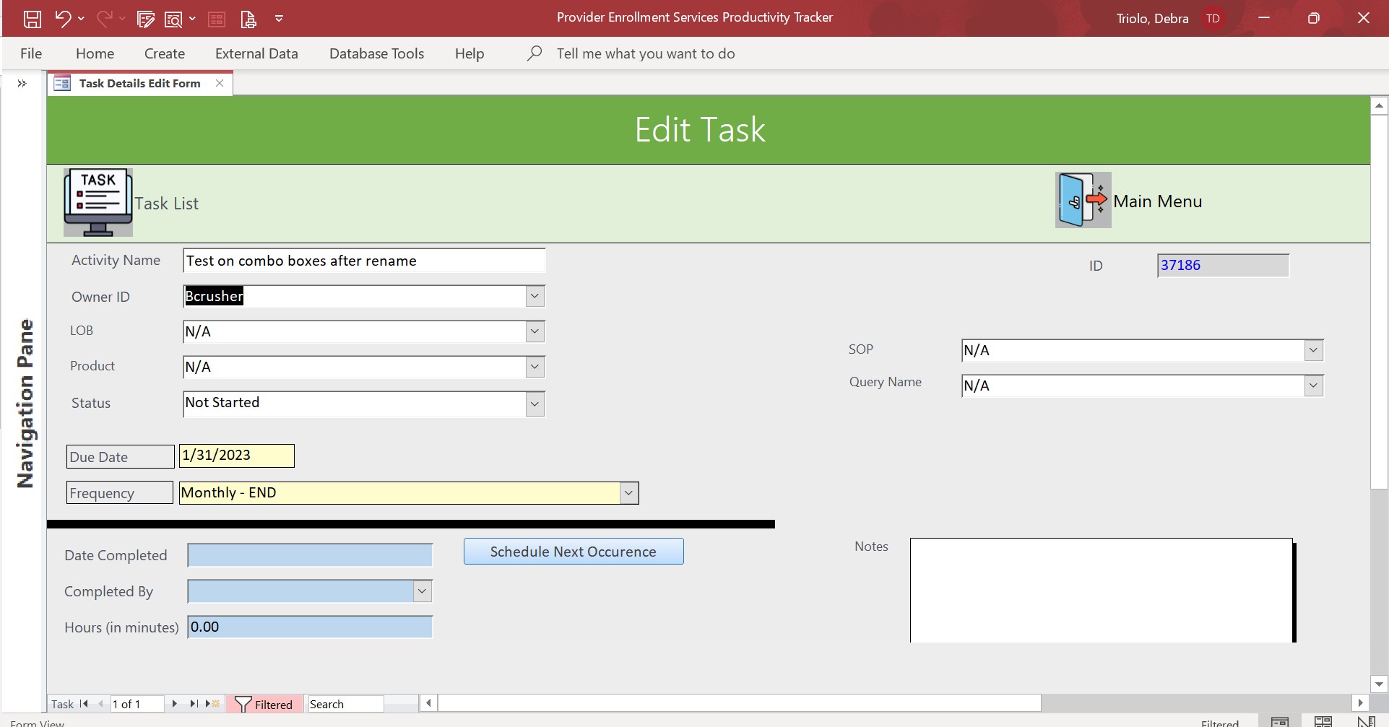Viewport: 1389px width, 727px height.
Task: Click inside the record Search box
Action: (345, 703)
